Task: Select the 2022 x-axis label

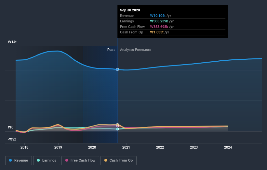Action: pyautogui.click(x=160, y=147)
